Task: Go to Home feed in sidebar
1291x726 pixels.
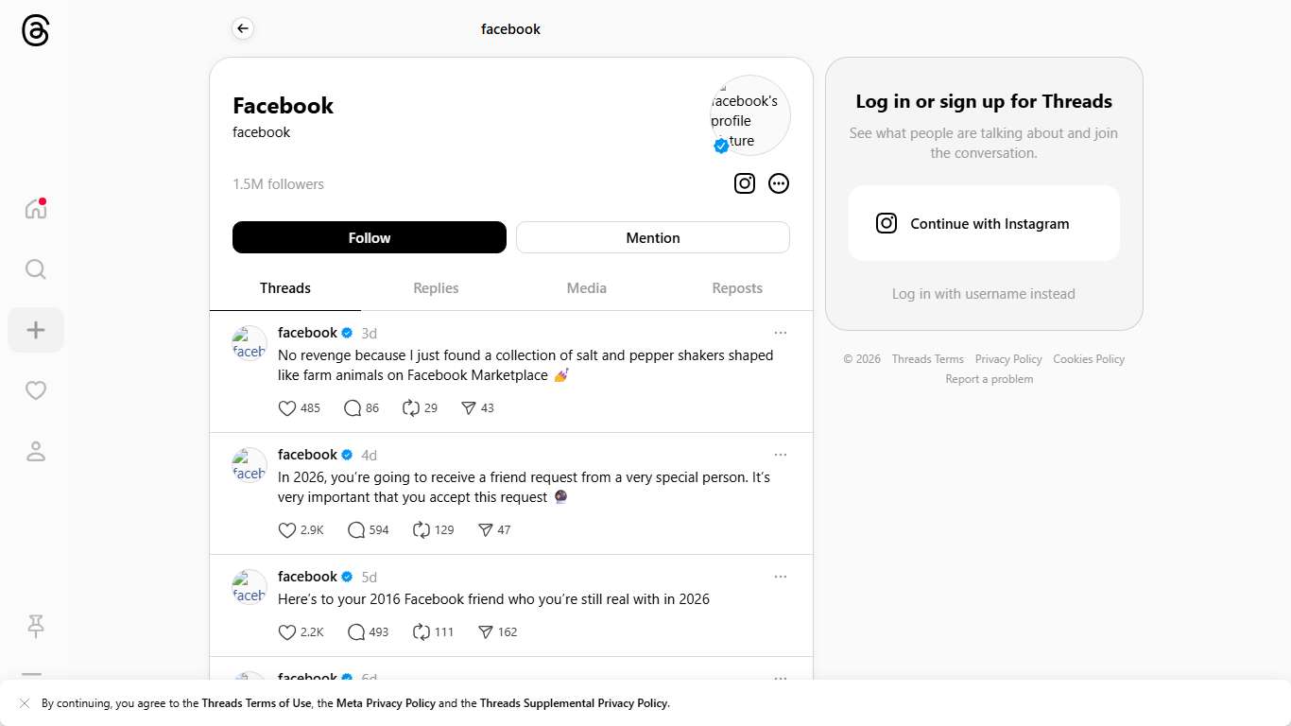Action: pos(36,209)
